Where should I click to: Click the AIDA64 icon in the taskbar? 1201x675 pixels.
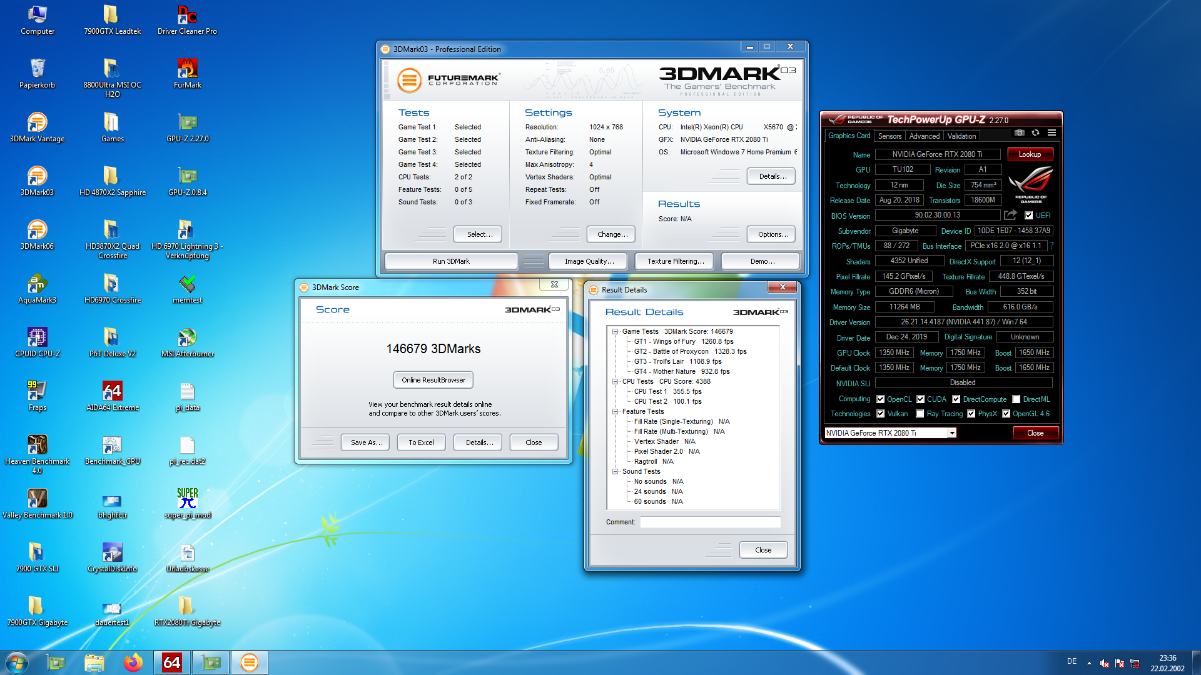point(172,662)
